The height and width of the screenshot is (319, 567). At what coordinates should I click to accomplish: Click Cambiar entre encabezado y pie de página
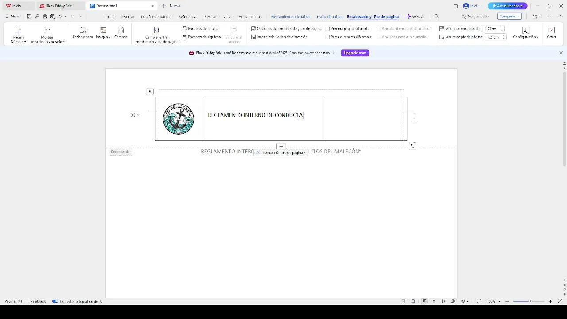(x=157, y=35)
